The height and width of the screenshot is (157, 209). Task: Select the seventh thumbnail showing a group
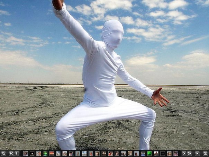pos(65,153)
